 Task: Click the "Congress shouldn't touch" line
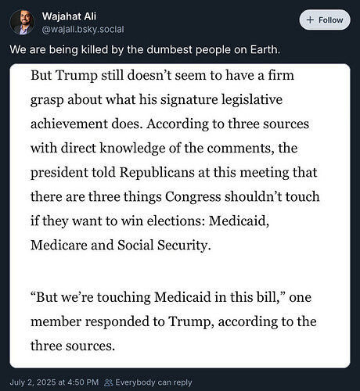(x=175, y=196)
